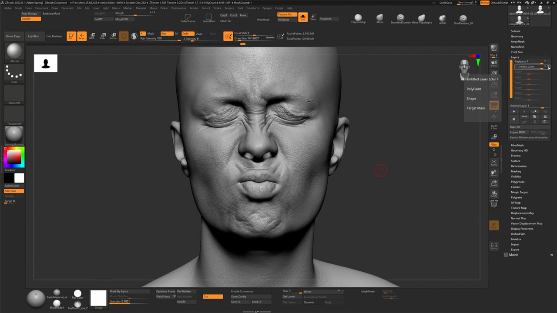Activate the Scale transform icon
557x313 pixels.
[x=102, y=36]
